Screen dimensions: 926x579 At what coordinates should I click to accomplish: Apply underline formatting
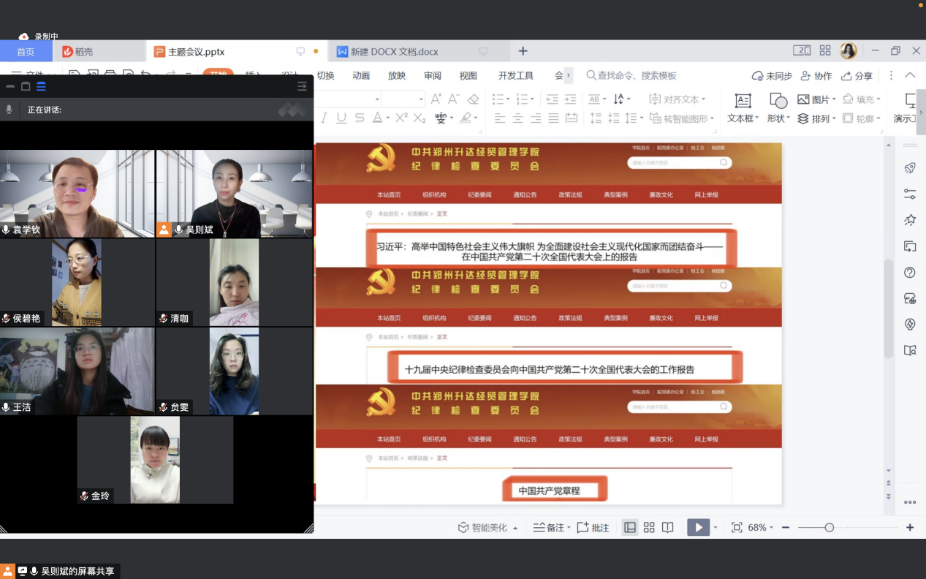pos(341,118)
